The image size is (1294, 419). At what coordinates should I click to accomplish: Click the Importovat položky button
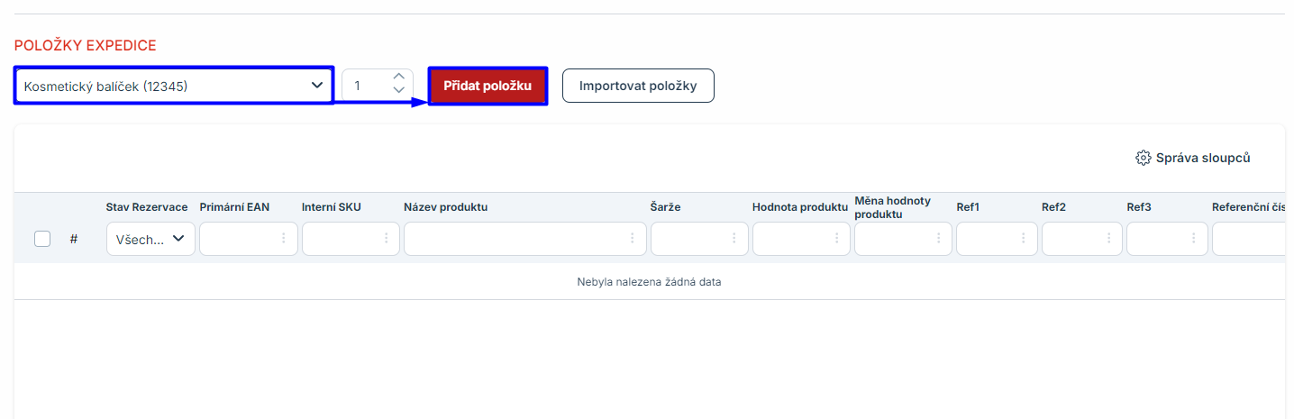click(638, 86)
